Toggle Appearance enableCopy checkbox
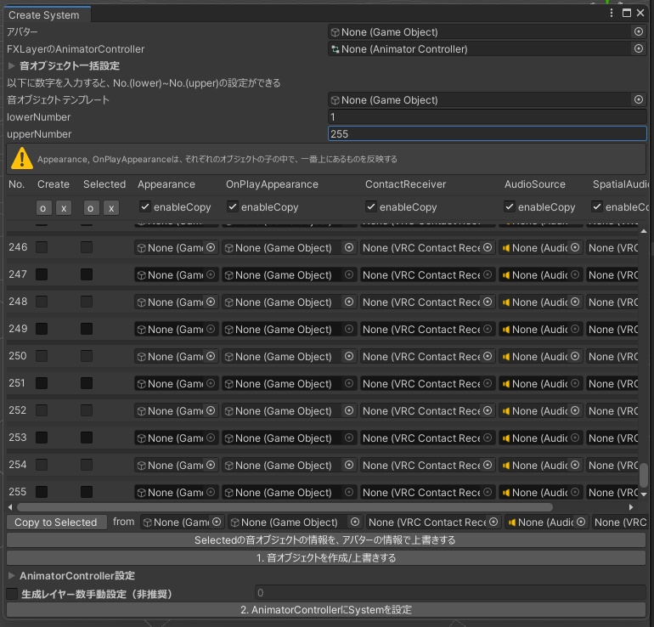 144,206
